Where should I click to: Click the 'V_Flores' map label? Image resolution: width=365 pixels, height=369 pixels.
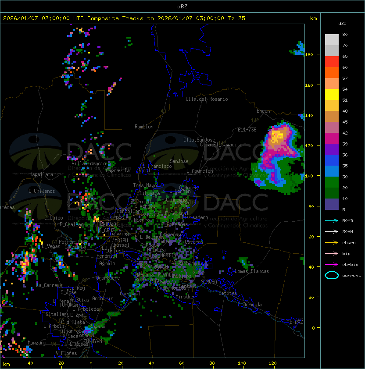(x=66, y=353)
